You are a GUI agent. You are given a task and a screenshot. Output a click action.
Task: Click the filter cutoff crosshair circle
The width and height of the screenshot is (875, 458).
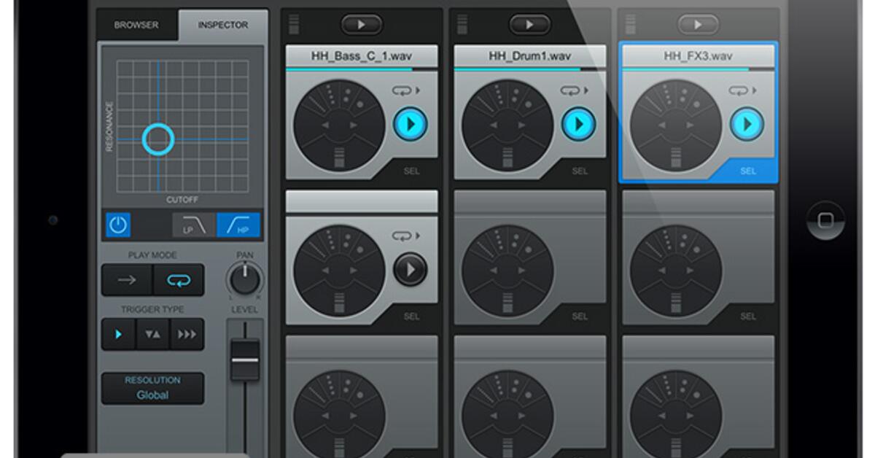(x=157, y=139)
